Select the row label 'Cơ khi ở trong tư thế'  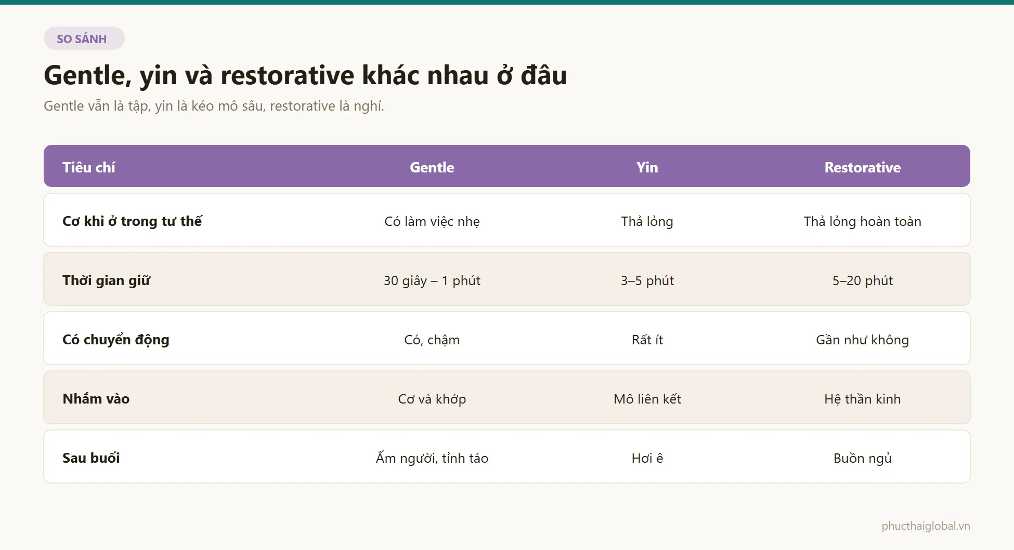point(132,221)
